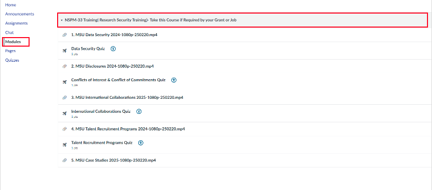The image size is (432, 190).
Task: Open Pages in course navigation
Action: click(11, 51)
